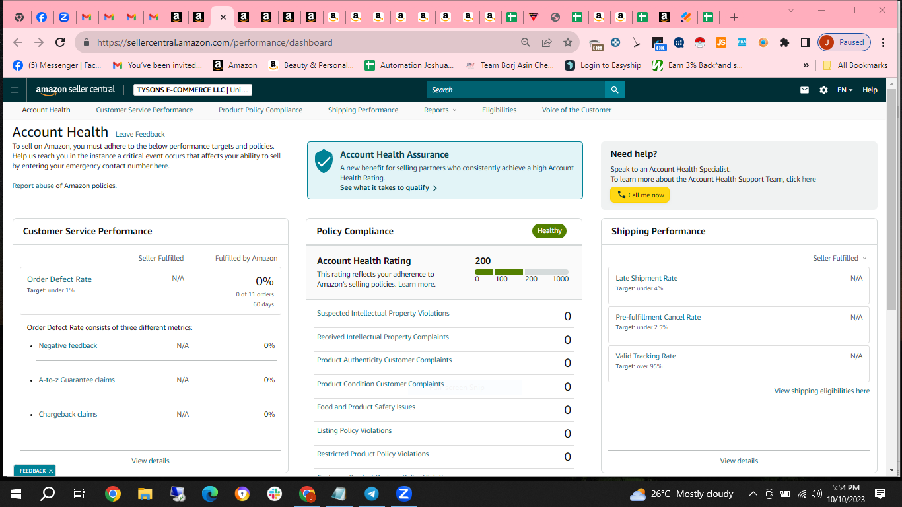Go to the Product Policy Compliance tab

[261, 110]
